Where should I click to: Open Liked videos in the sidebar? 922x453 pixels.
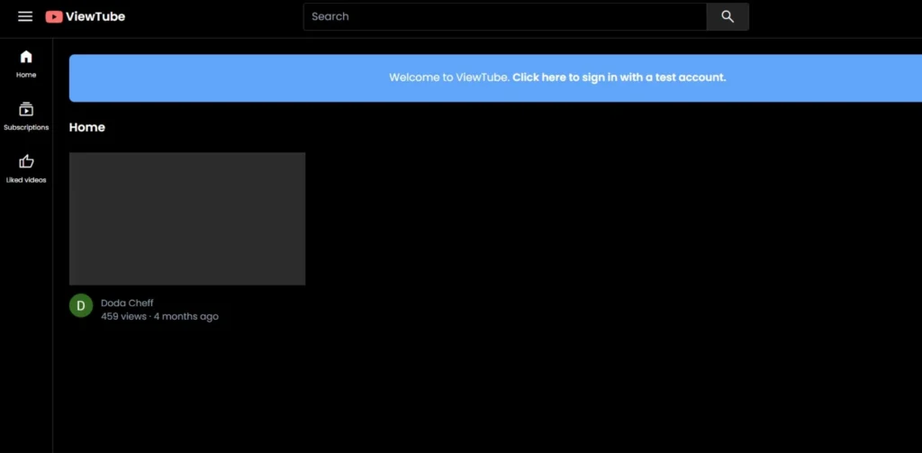point(26,168)
